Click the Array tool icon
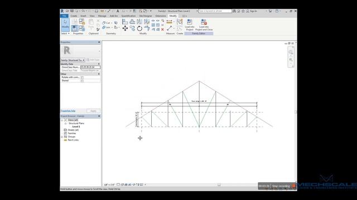This screenshot has width=357, height=200. pyautogui.click(x=153, y=25)
